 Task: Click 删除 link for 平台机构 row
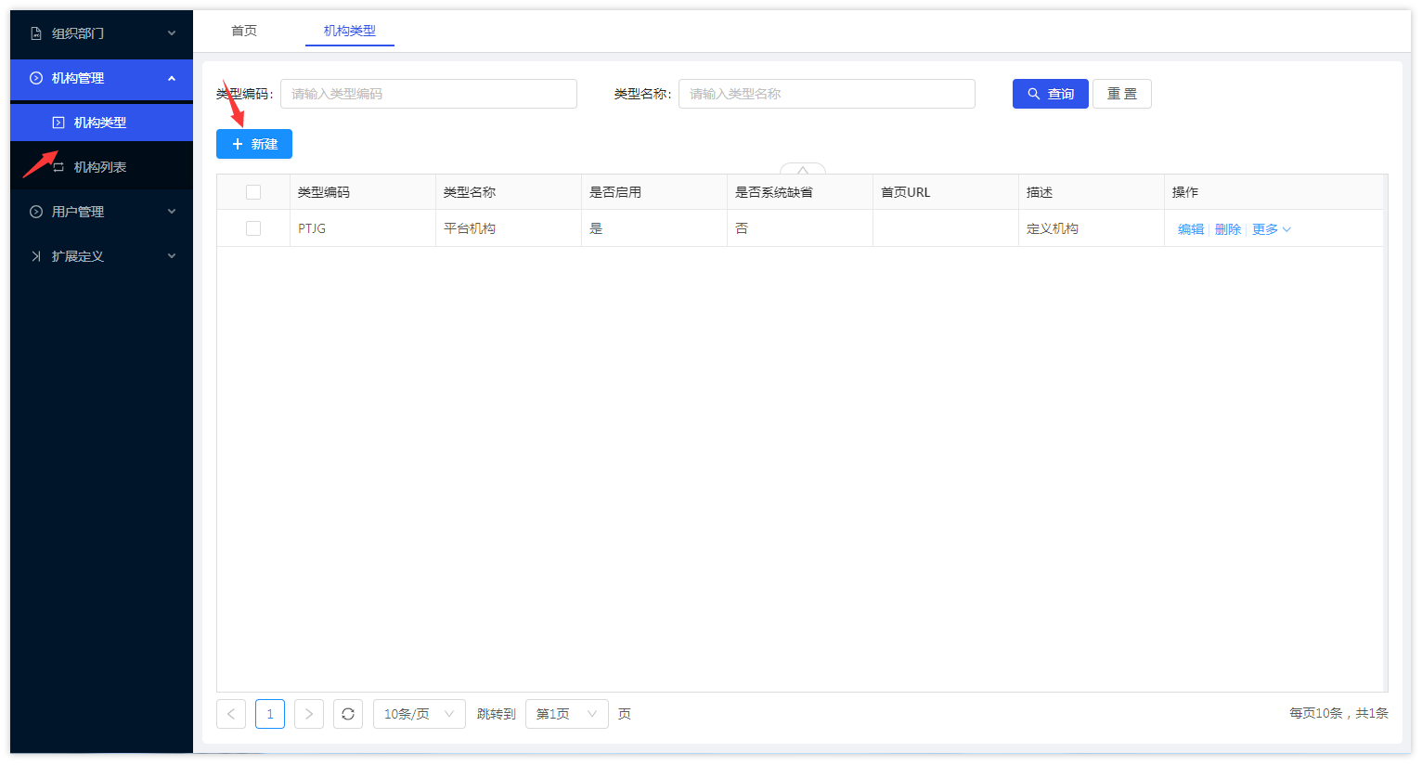[1228, 229]
